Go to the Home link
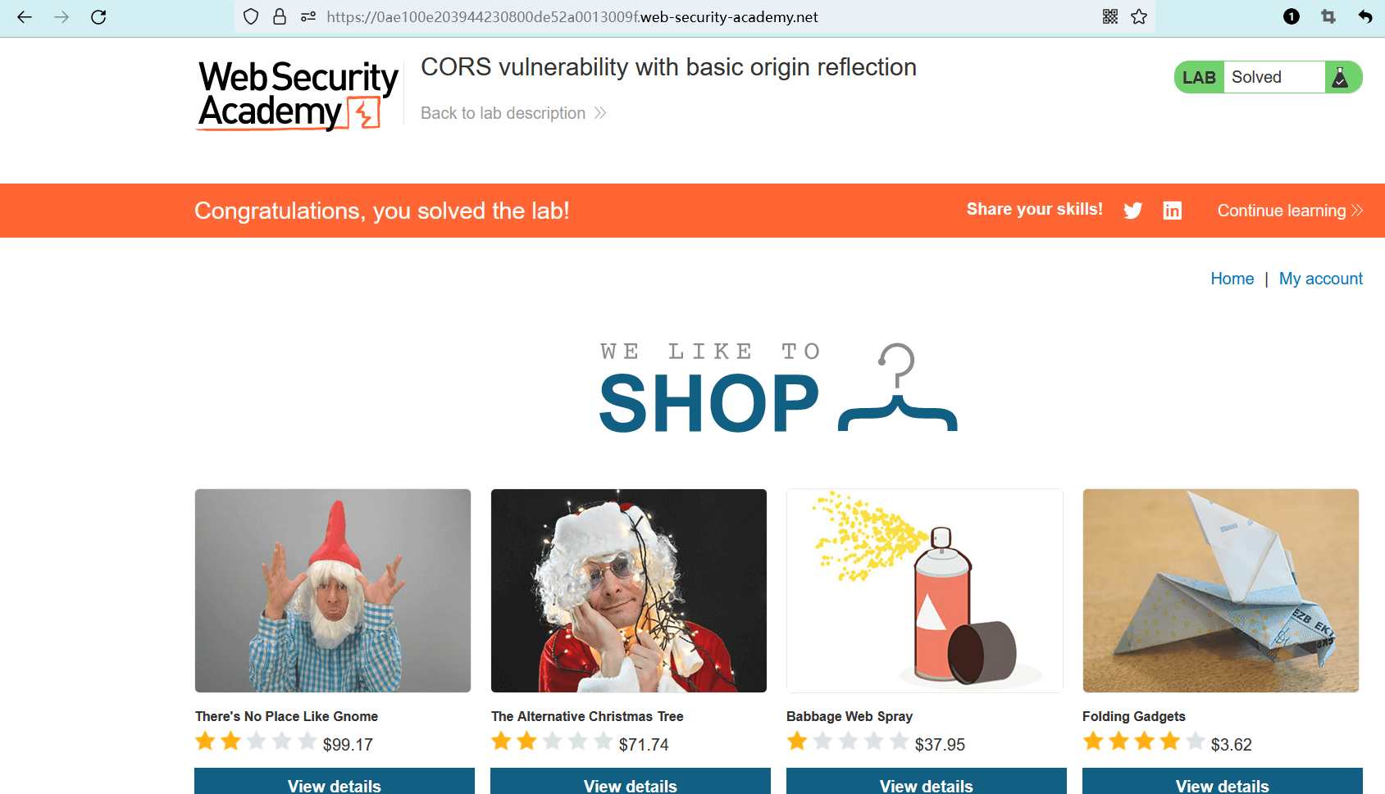This screenshot has width=1385, height=794. coord(1232,279)
